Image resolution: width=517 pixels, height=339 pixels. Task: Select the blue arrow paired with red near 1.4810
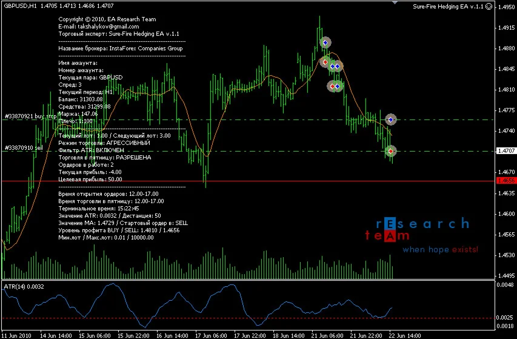(338, 86)
